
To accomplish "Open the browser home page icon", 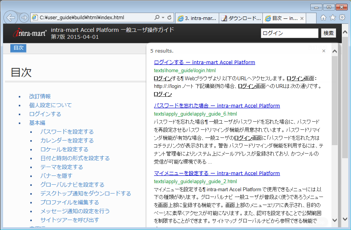I will [323, 18].
